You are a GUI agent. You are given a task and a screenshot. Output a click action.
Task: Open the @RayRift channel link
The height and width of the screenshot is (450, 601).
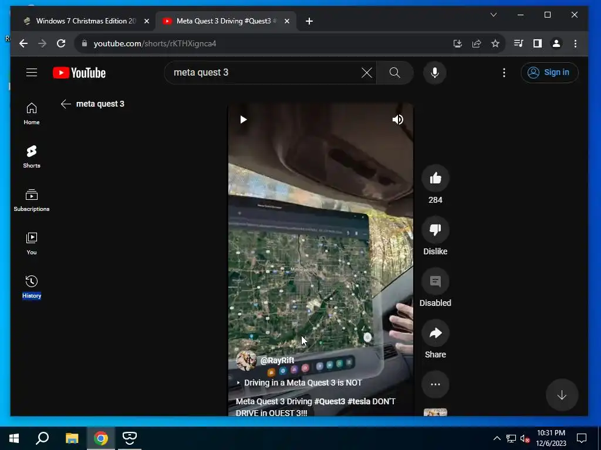277,360
